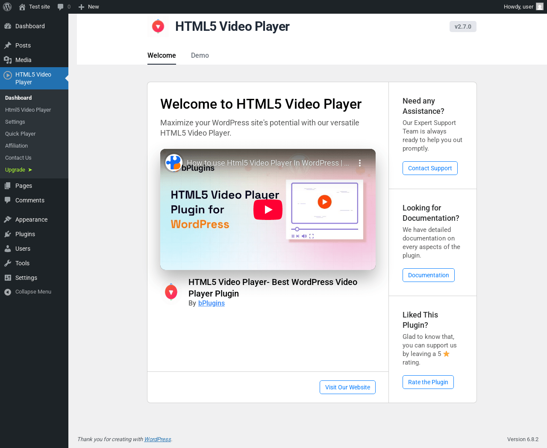
Task: Click the New plus icon
Action: pos(81,7)
